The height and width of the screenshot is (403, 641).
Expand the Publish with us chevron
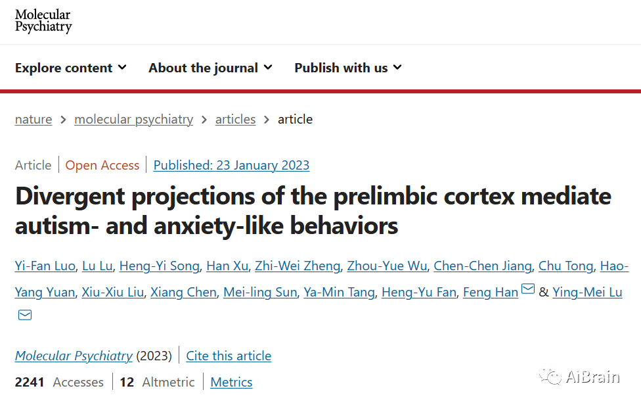(397, 68)
